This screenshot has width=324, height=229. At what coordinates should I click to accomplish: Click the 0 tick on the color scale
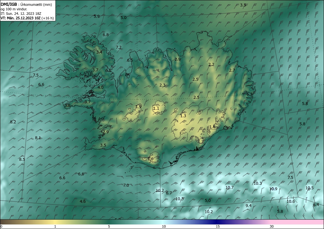coord(1,227)
